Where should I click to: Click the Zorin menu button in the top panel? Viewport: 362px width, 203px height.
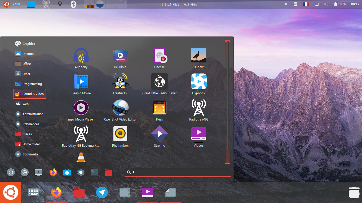coord(12,4)
